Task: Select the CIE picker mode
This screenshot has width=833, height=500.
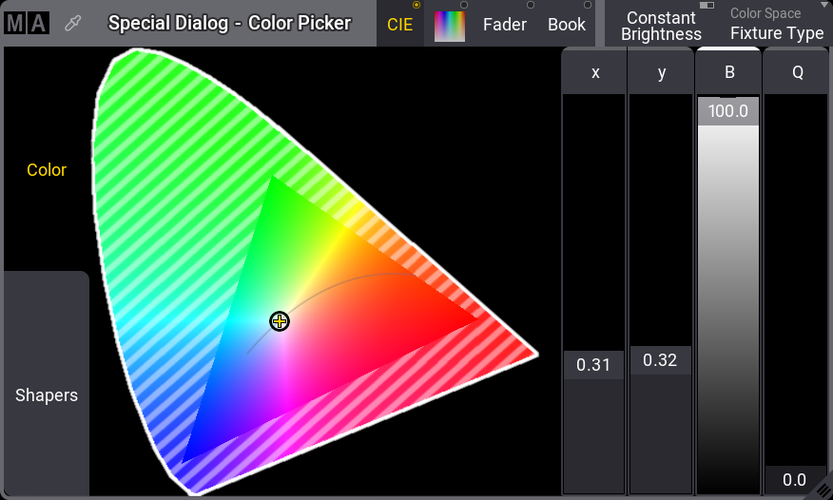Action: tap(400, 25)
